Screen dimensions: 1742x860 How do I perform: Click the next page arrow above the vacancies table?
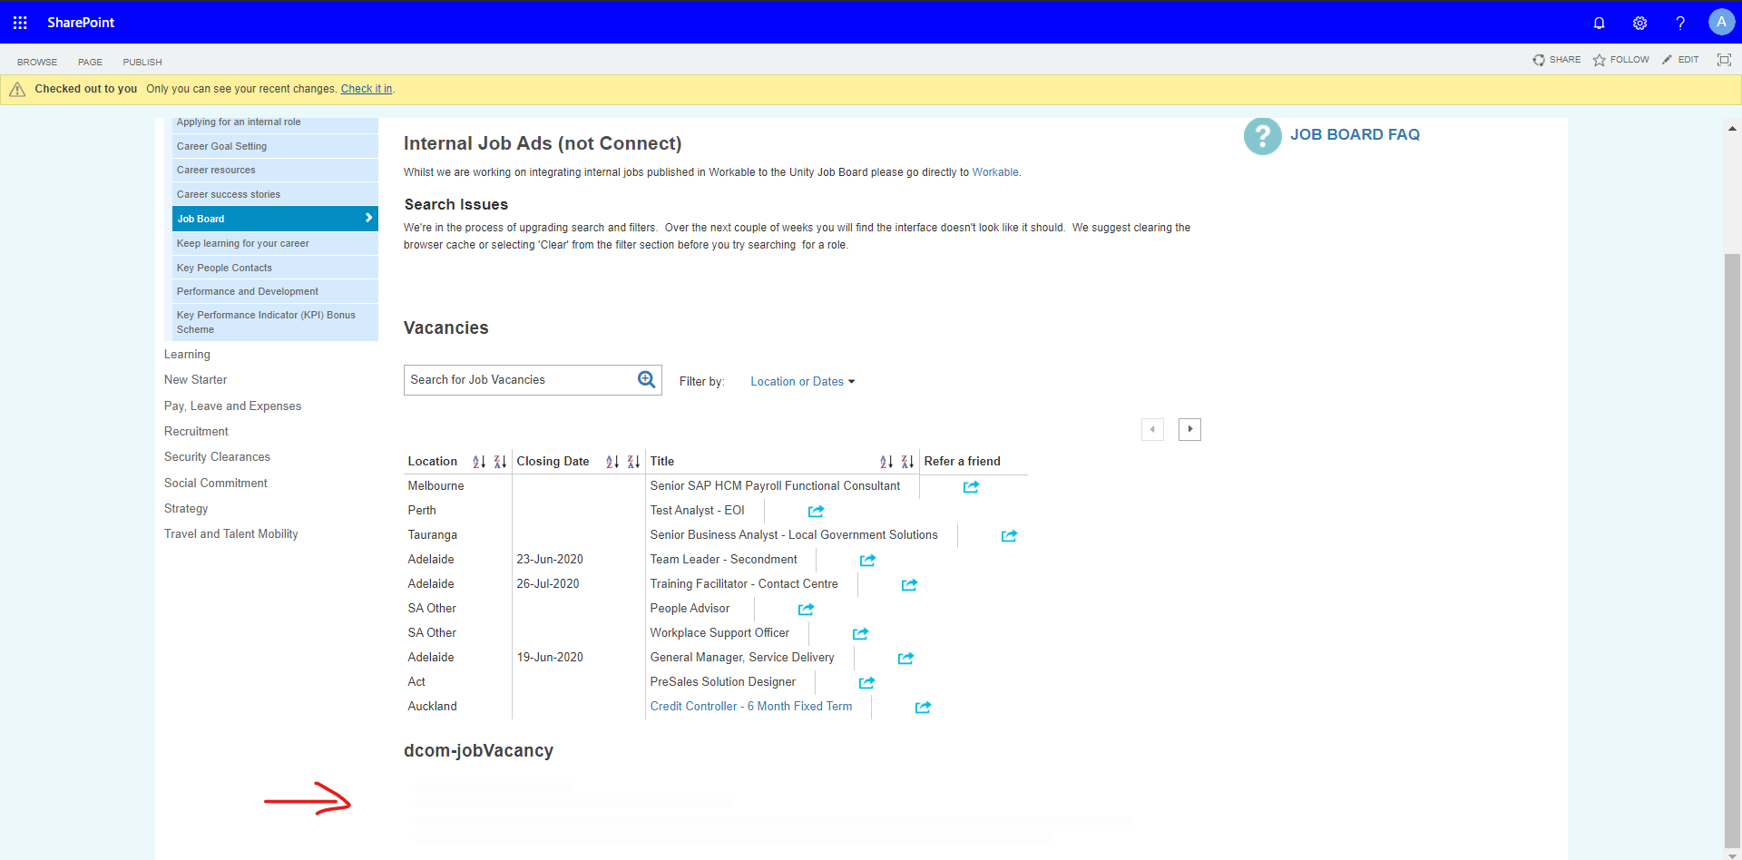click(x=1189, y=428)
